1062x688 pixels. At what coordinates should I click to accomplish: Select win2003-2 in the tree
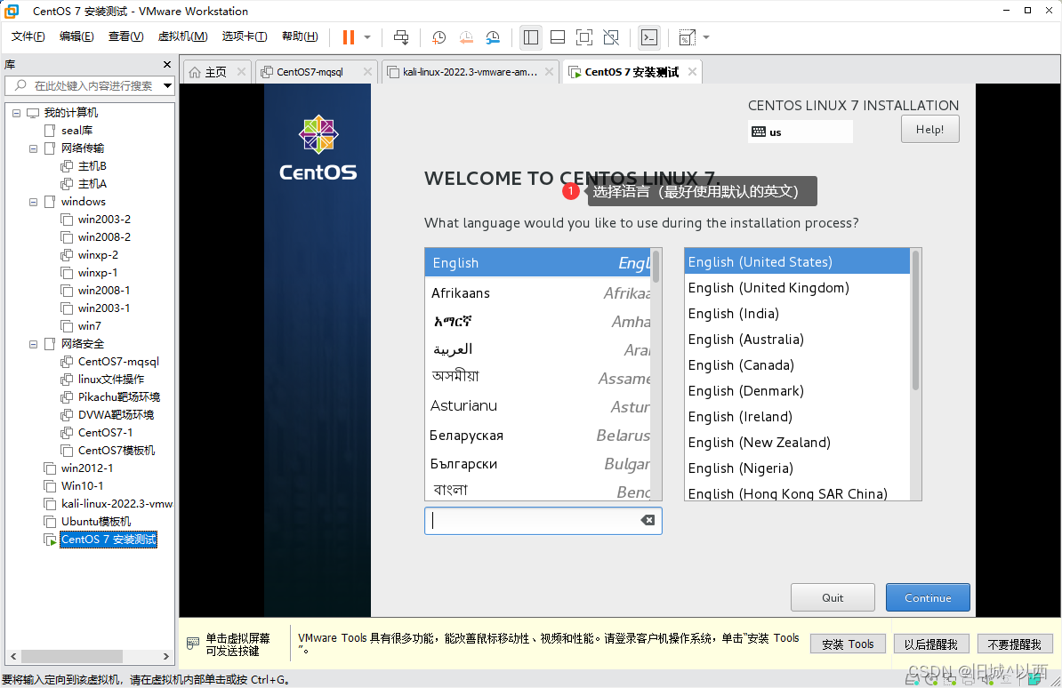104,220
